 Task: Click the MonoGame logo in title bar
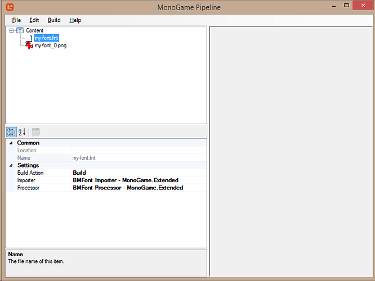click(10, 7)
